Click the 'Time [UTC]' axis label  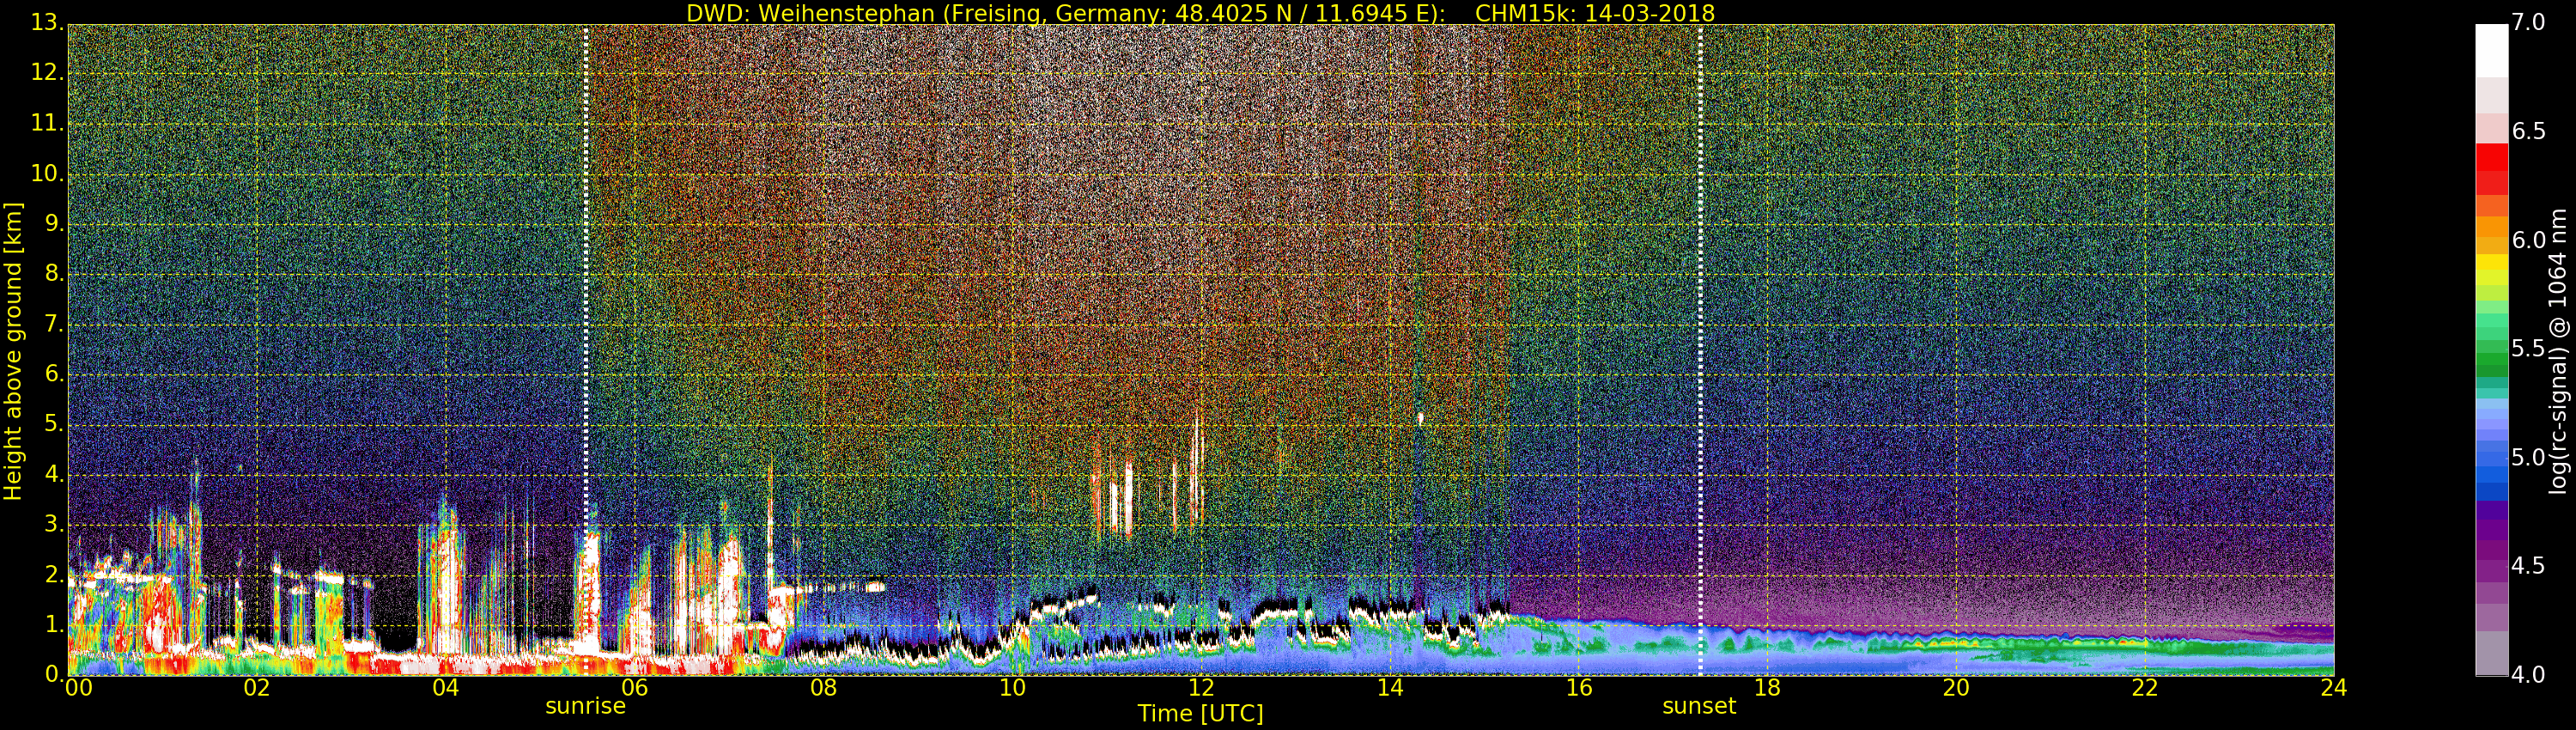point(1200,714)
